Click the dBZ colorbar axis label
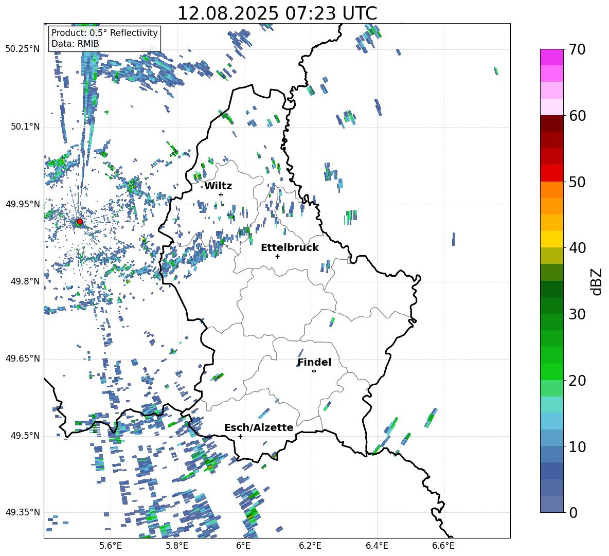The height and width of the screenshot is (556, 609). click(x=597, y=282)
